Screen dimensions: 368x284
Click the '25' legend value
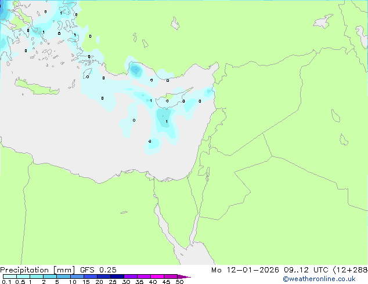113,282
